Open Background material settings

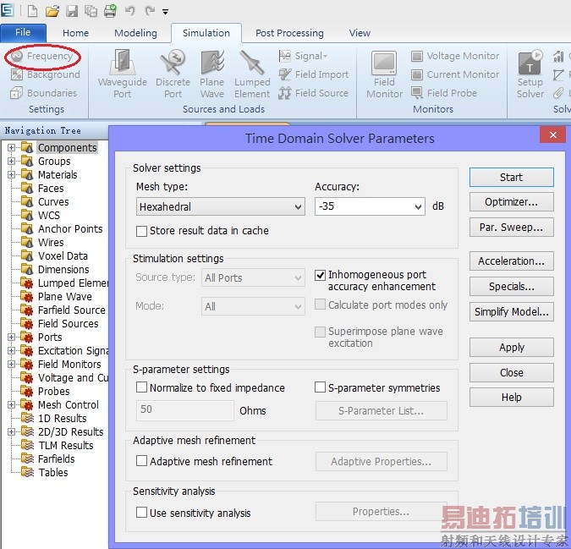[45, 74]
